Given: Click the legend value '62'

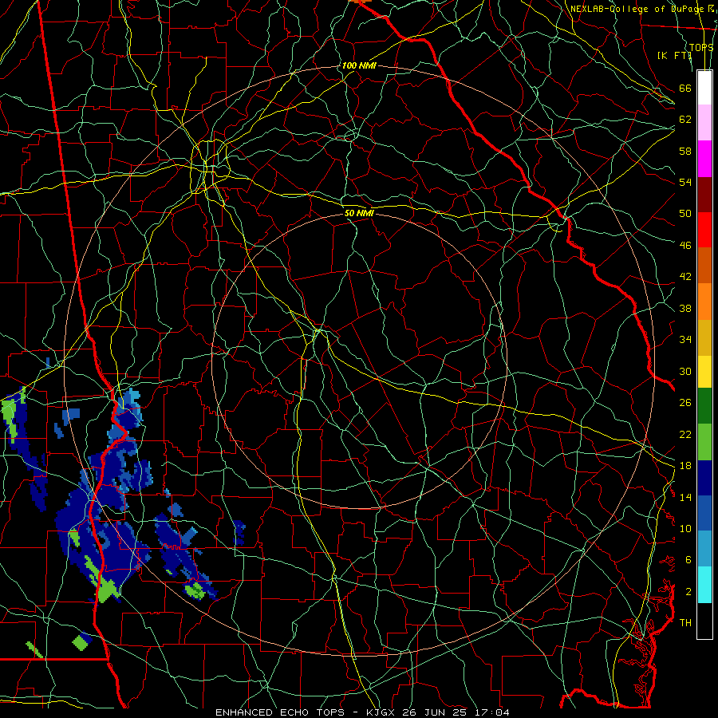Looking at the screenshot, I should click(685, 120).
